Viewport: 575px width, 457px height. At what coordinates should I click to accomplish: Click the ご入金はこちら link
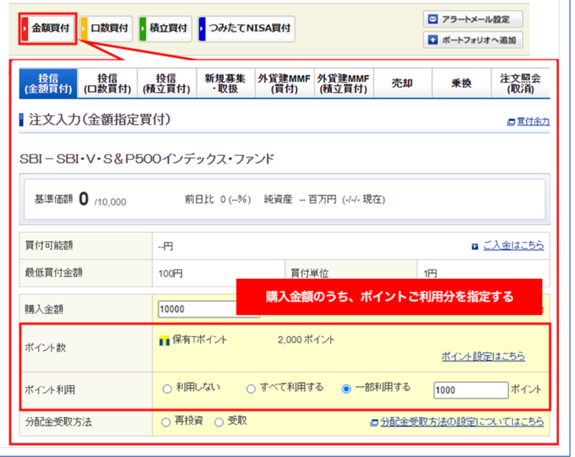pyautogui.click(x=513, y=246)
